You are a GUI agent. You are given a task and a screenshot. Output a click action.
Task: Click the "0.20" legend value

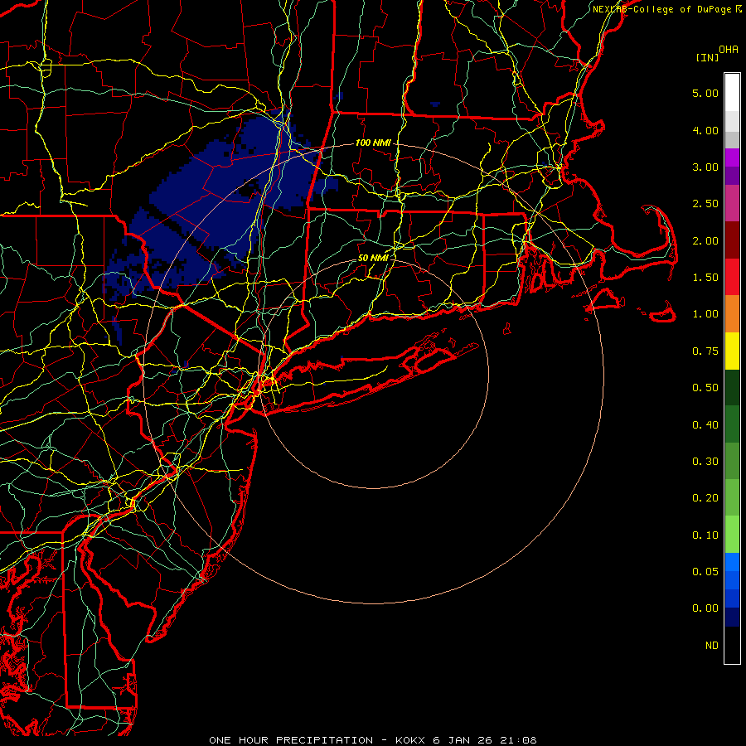(x=705, y=498)
